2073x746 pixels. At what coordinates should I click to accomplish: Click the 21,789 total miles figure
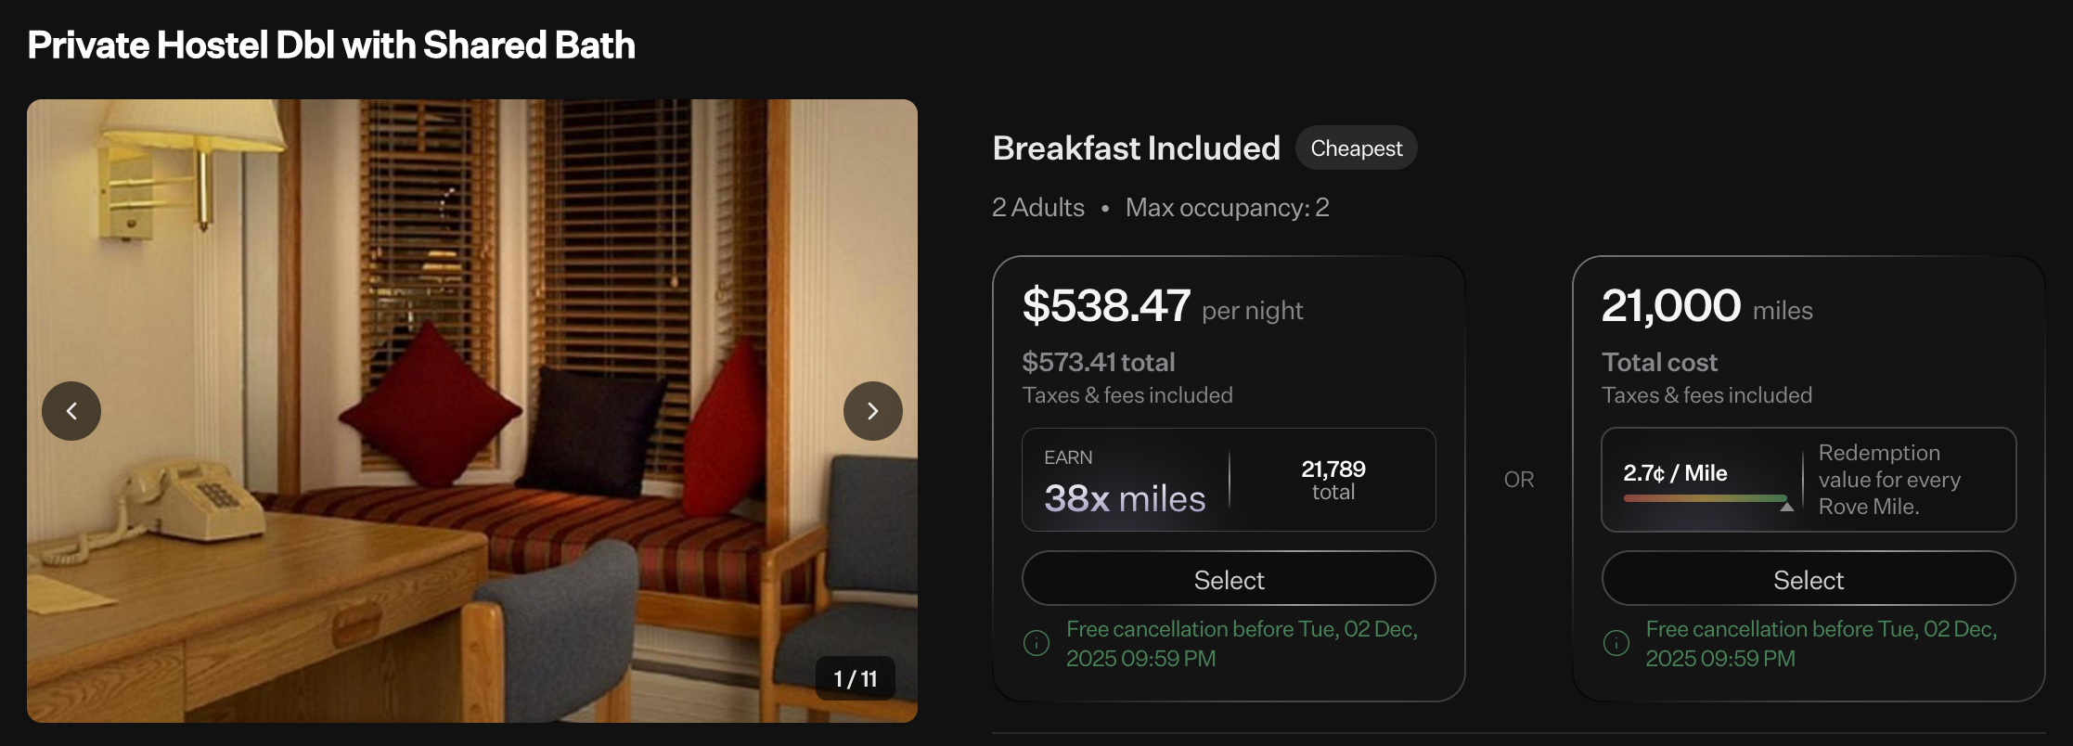1333,479
